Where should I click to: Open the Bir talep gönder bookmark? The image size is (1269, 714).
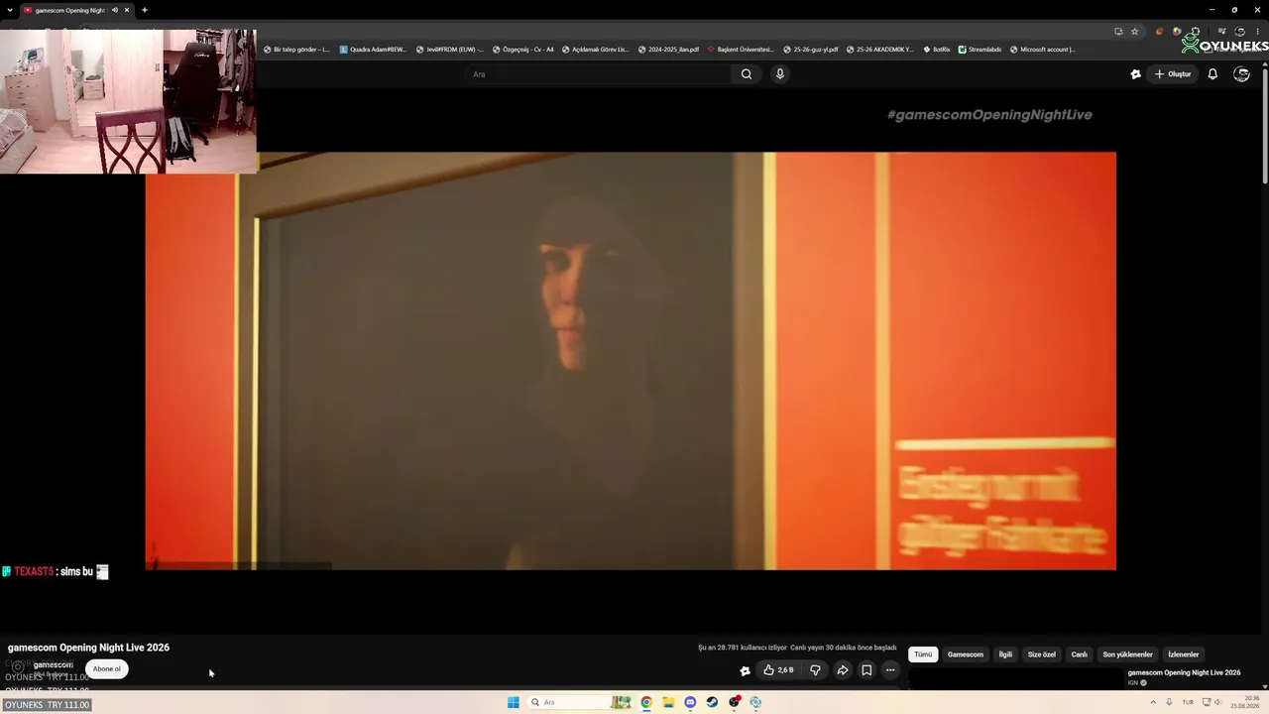point(296,50)
